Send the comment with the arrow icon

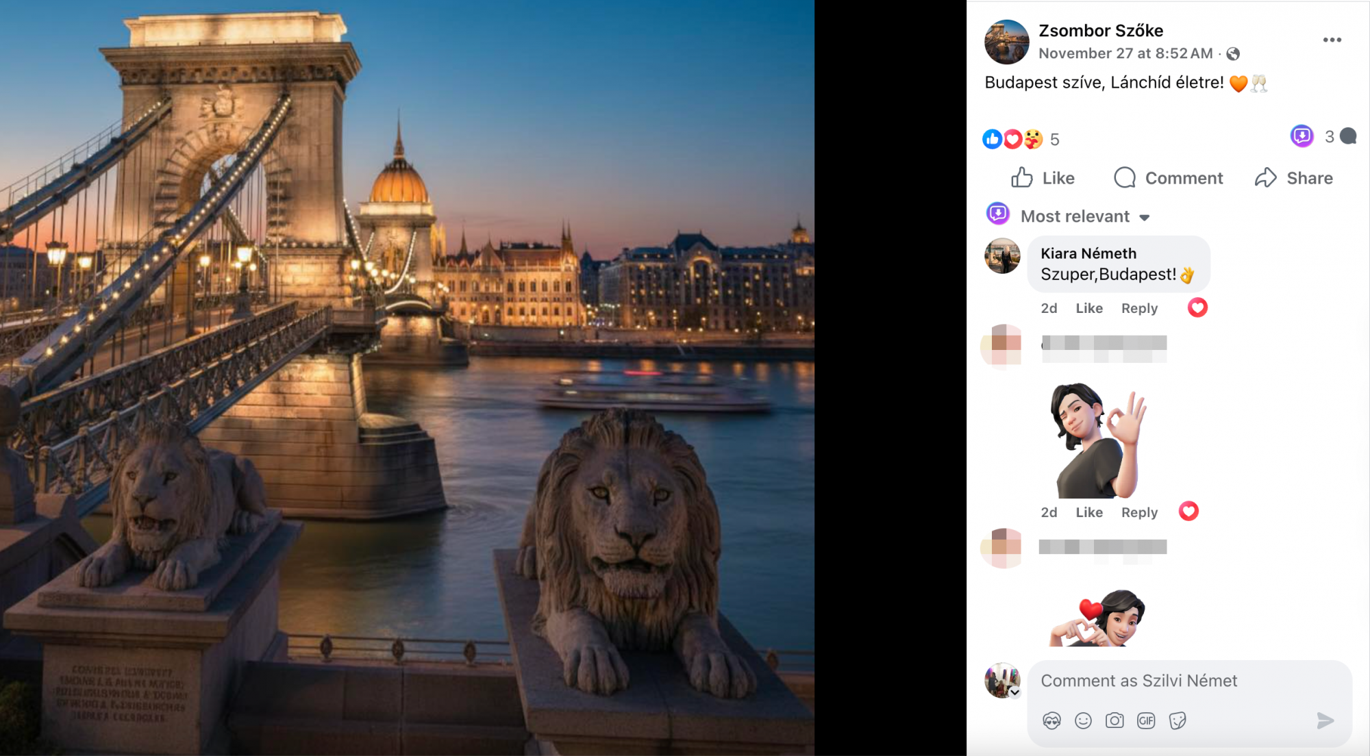coord(1325,720)
